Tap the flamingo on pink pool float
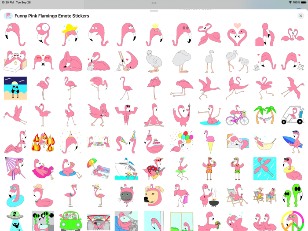The height and width of the screenshot is (231, 308). 43,169
